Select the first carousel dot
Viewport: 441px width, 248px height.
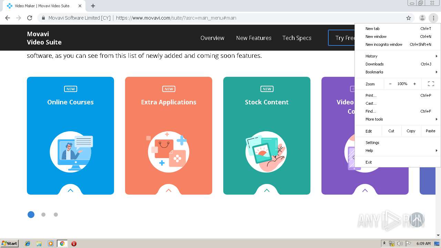(31, 215)
